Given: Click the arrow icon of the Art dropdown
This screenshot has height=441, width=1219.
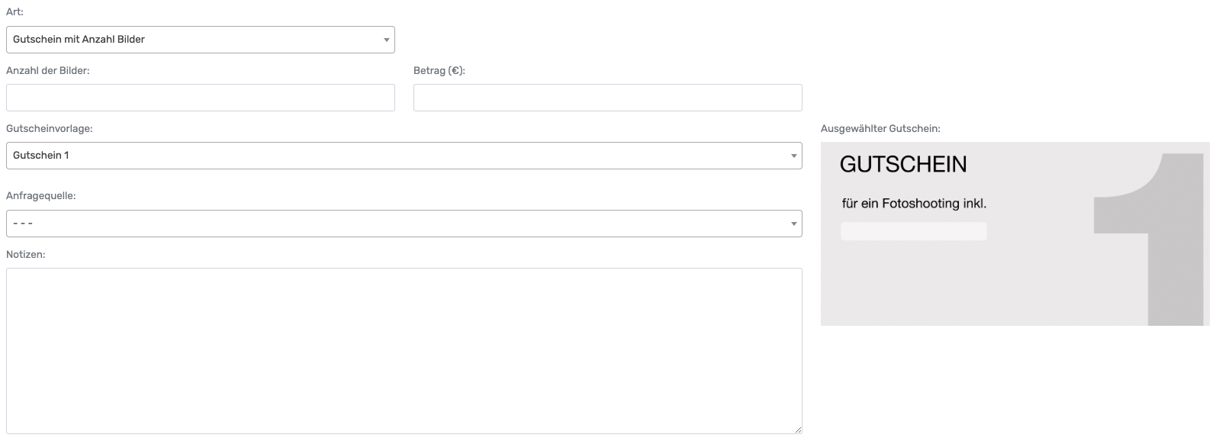Looking at the screenshot, I should pos(386,40).
